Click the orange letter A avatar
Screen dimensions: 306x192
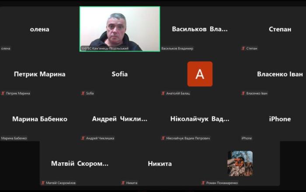[x=200, y=74]
